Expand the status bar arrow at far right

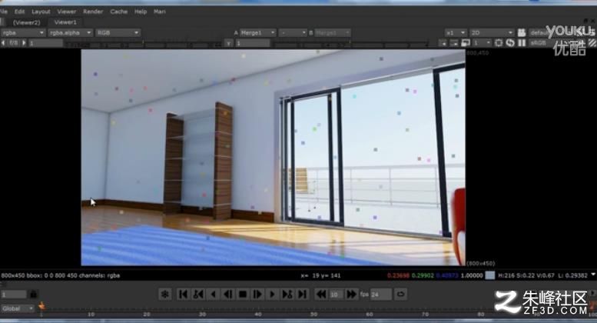tap(593, 275)
